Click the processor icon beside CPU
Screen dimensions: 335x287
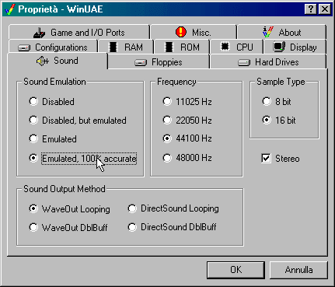pos(225,47)
